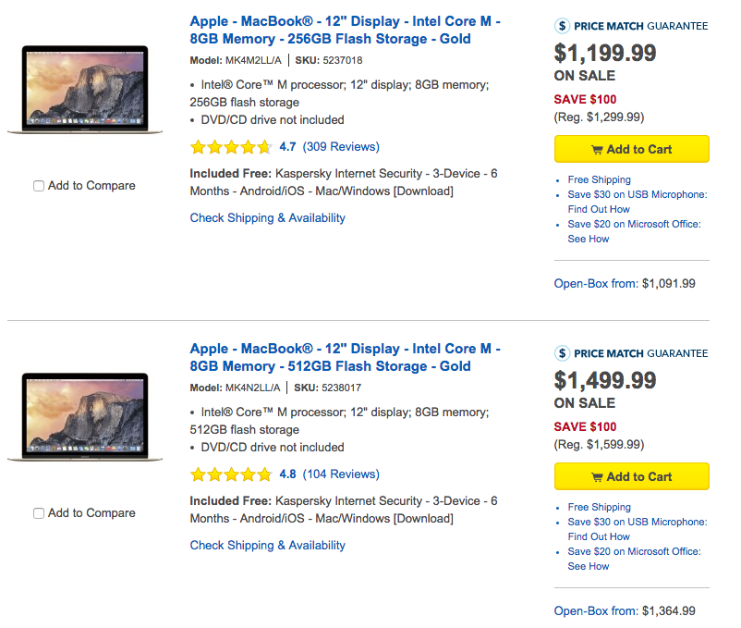Viewport: 741px width, 628px height.
Task: Add the $1,199.99 MacBook to cart
Action: click(631, 149)
